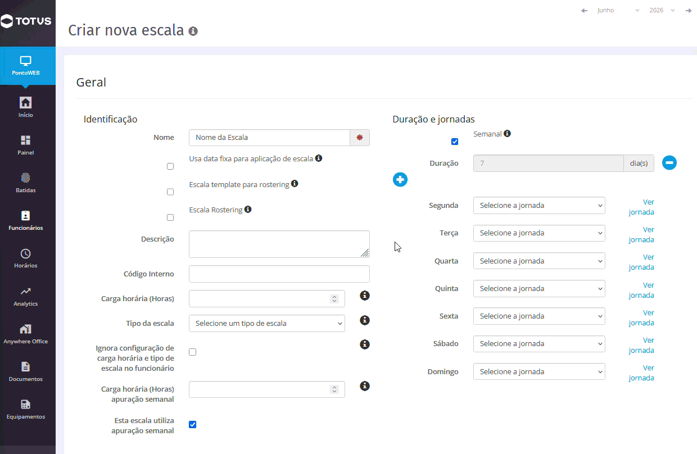
Task: Click Ver jornada link for Terça
Action: tap(641, 235)
